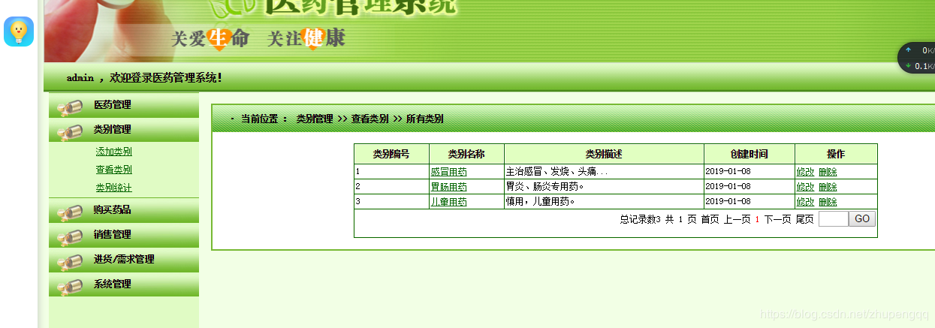Go to 首页 first page

coord(710,219)
